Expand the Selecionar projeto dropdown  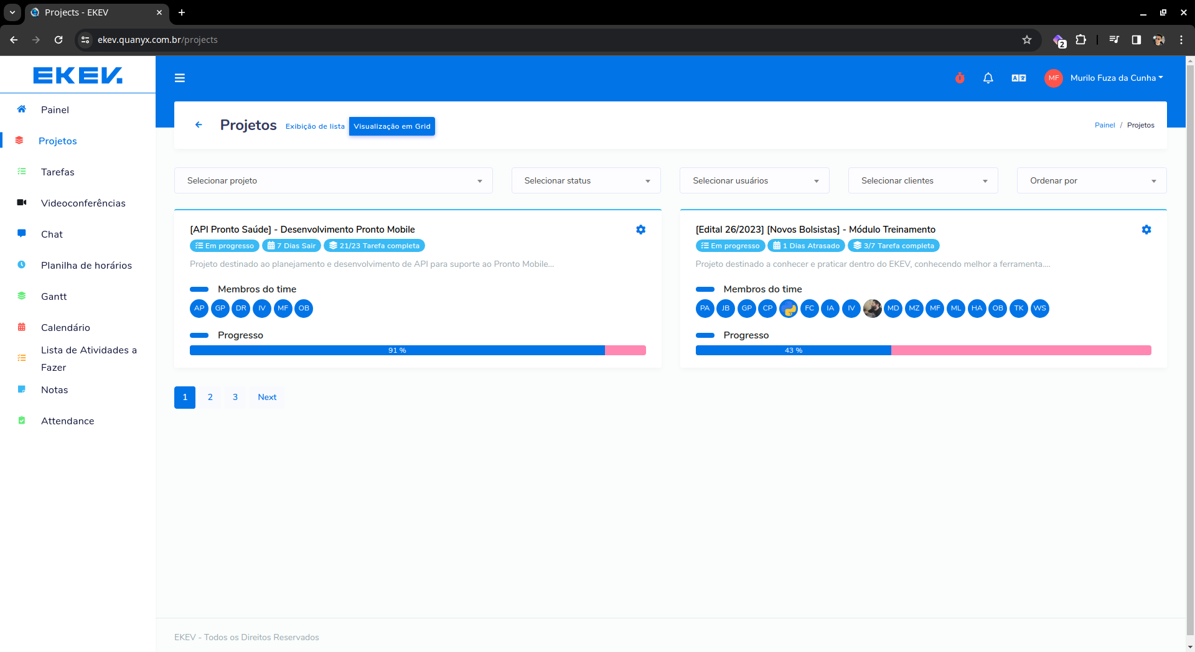tap(333, 180)
